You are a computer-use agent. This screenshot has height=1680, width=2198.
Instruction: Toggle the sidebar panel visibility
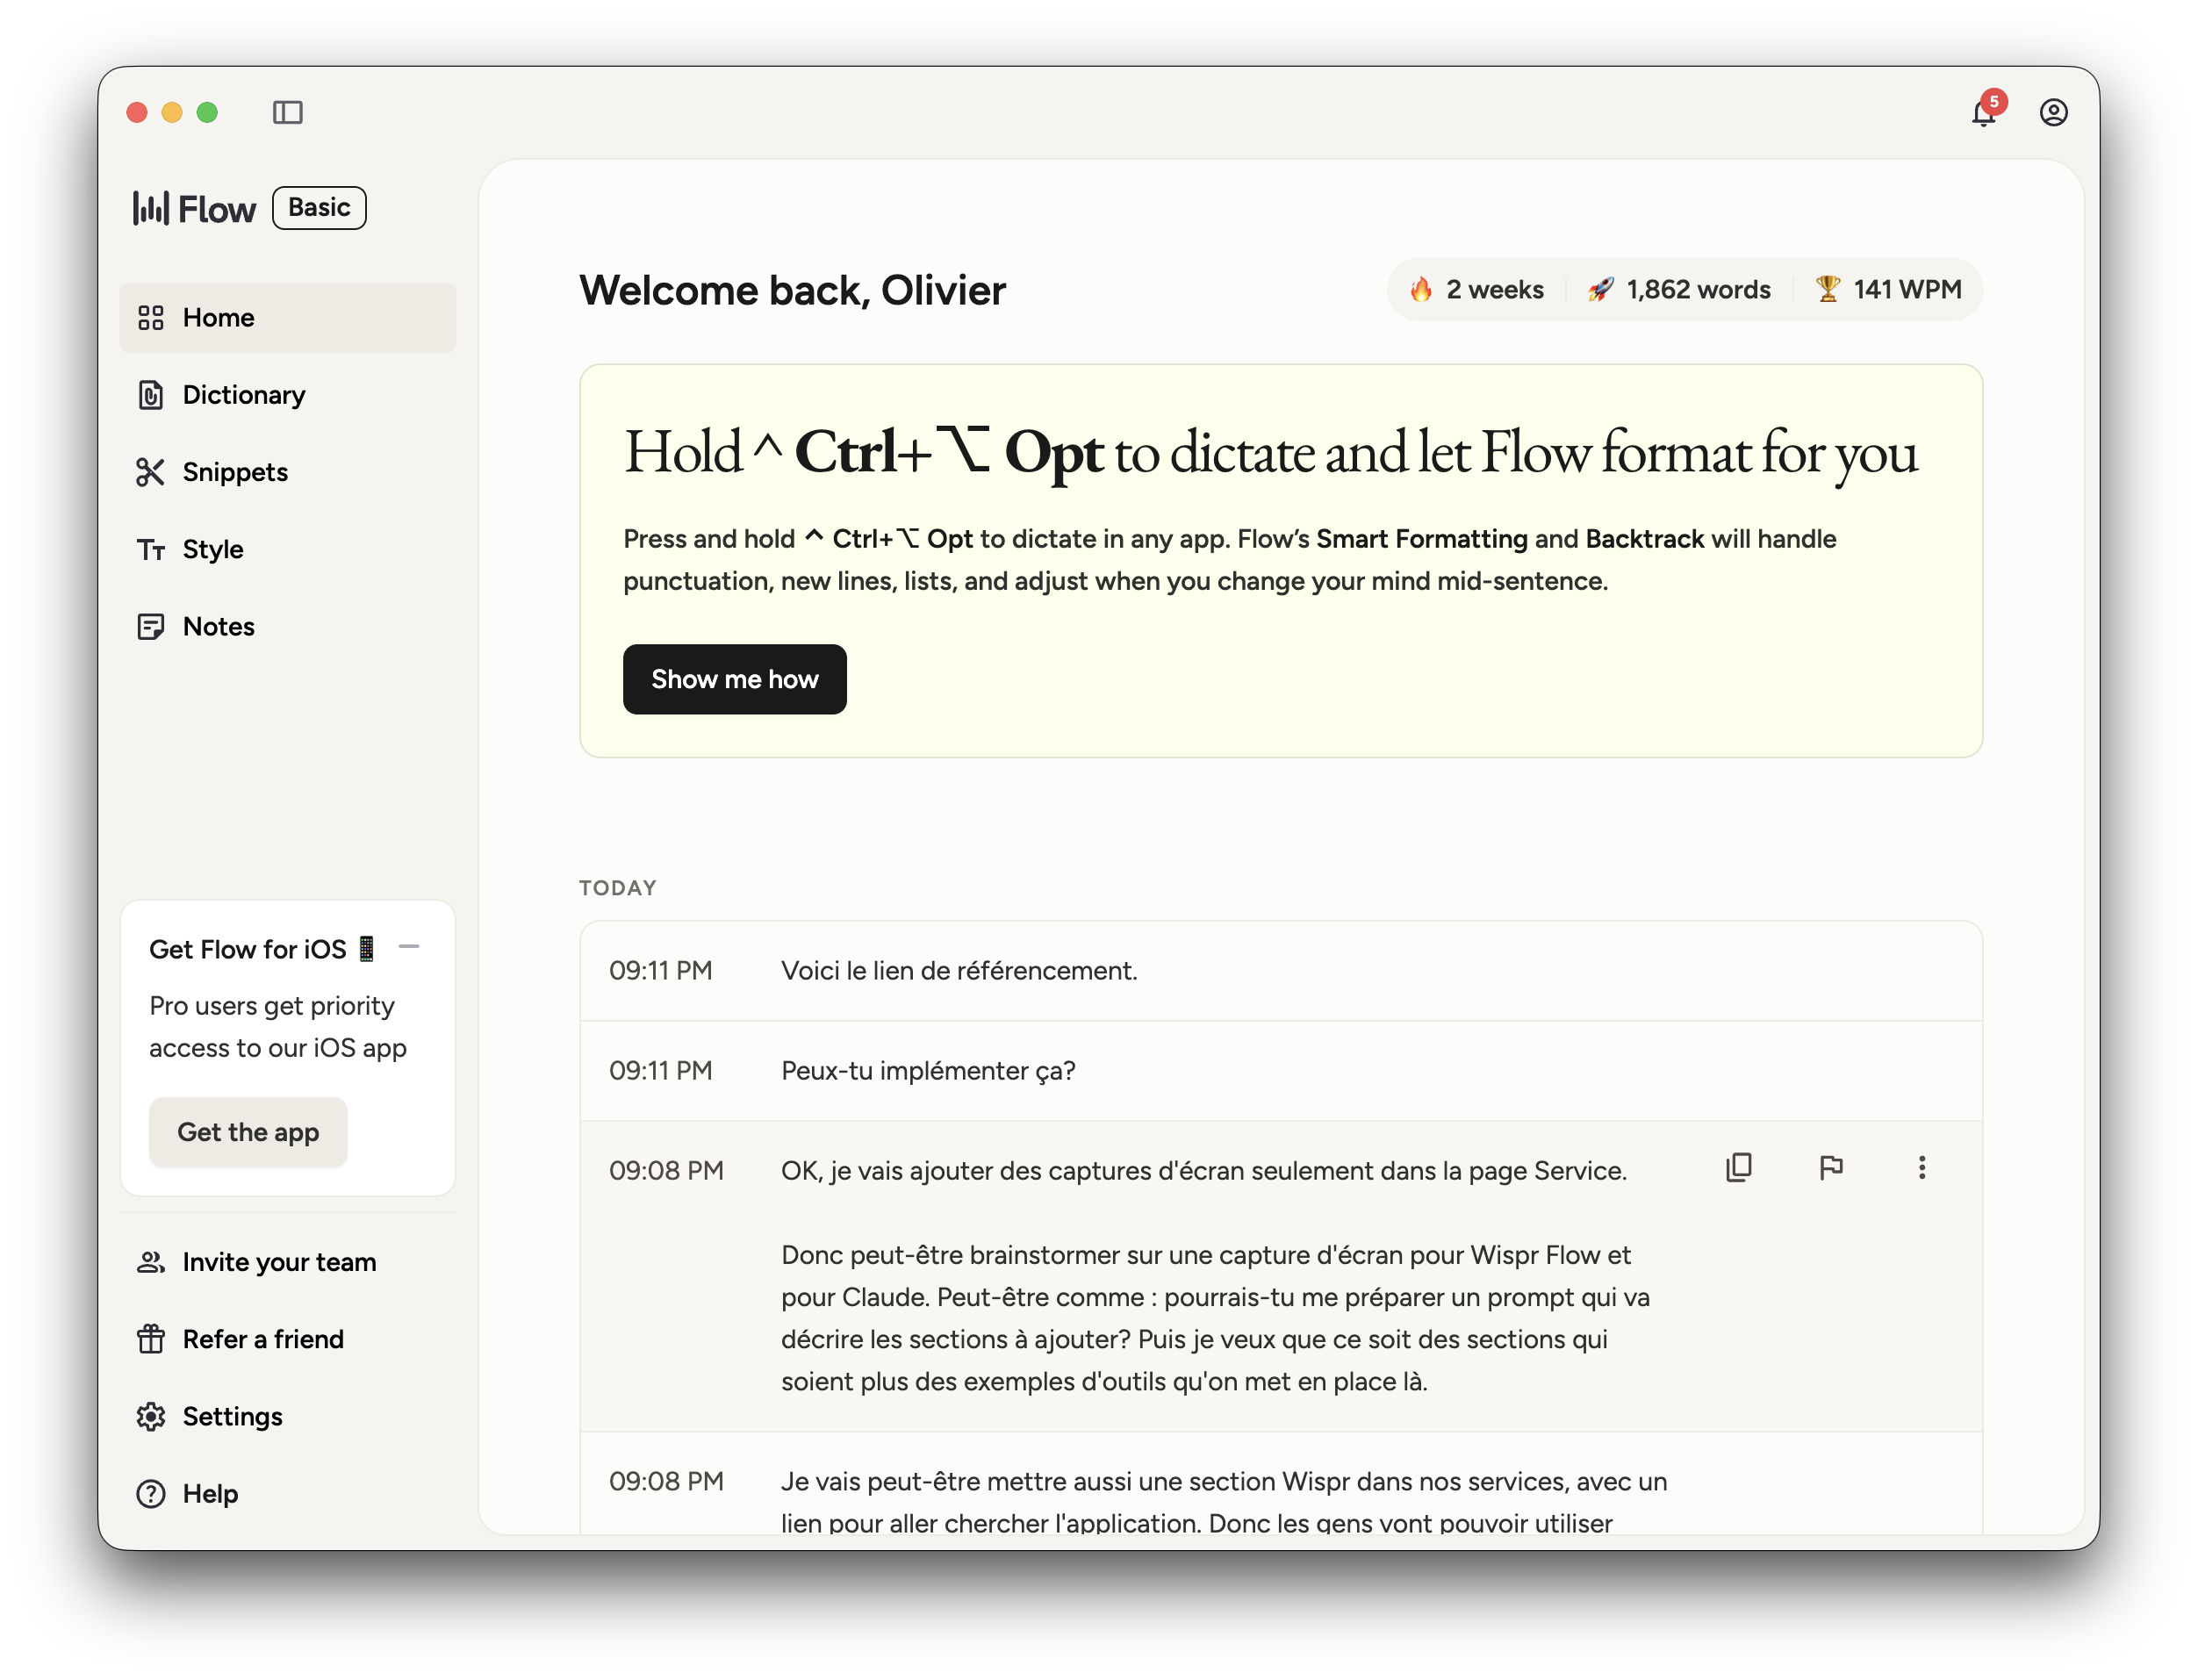click(x=289, y=113)
